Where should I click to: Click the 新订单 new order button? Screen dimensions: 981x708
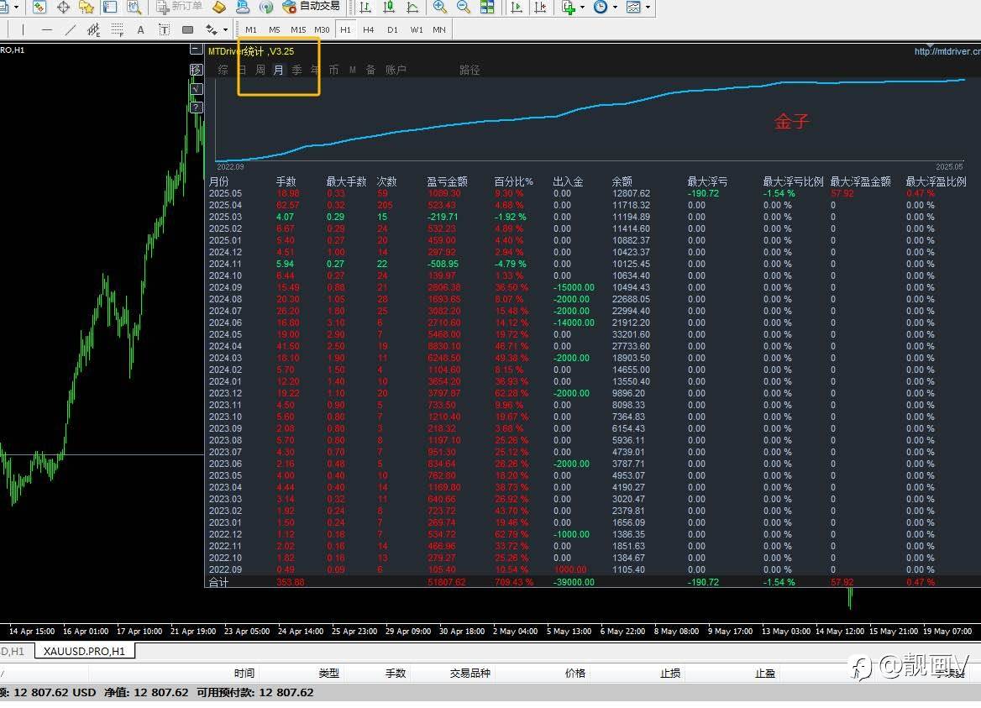(x=180, y=7)
